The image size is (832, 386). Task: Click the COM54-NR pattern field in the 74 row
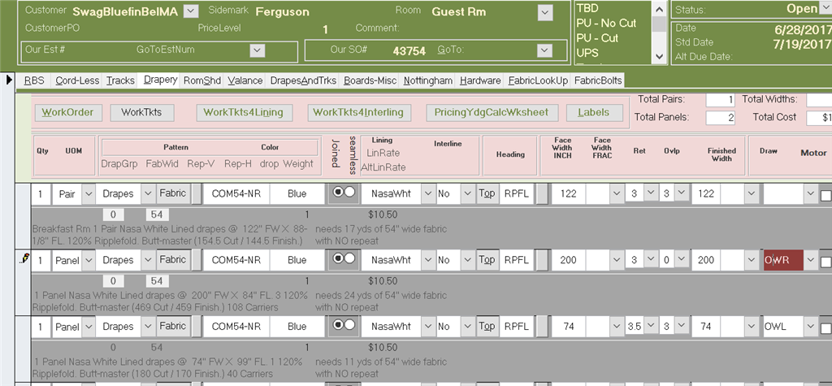[236, 327]
